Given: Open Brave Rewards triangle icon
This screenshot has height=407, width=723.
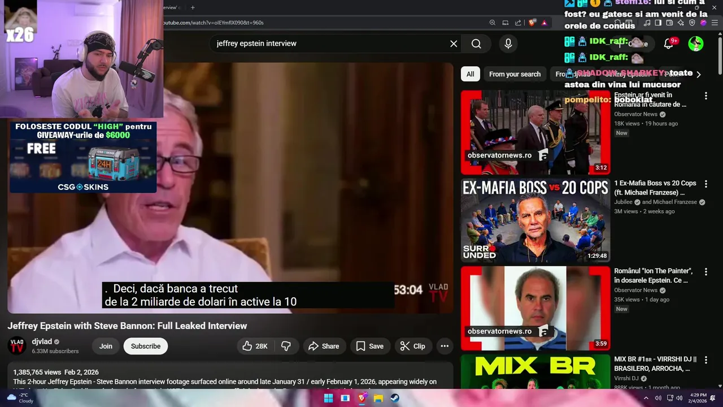Looking at the screenshot, I should [x=545, y=23].
